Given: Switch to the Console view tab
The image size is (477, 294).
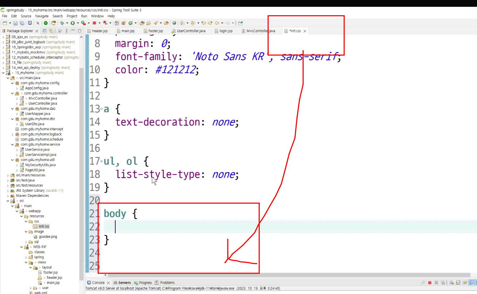Looking at the screenshot, I should [x=96, y=283].
